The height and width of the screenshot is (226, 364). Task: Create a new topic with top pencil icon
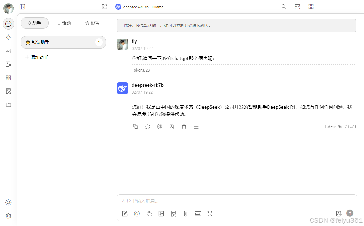(104, 7)
